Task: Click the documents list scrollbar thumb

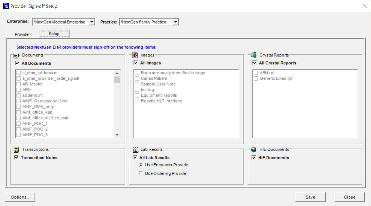Action: click(x=117, y=80)
